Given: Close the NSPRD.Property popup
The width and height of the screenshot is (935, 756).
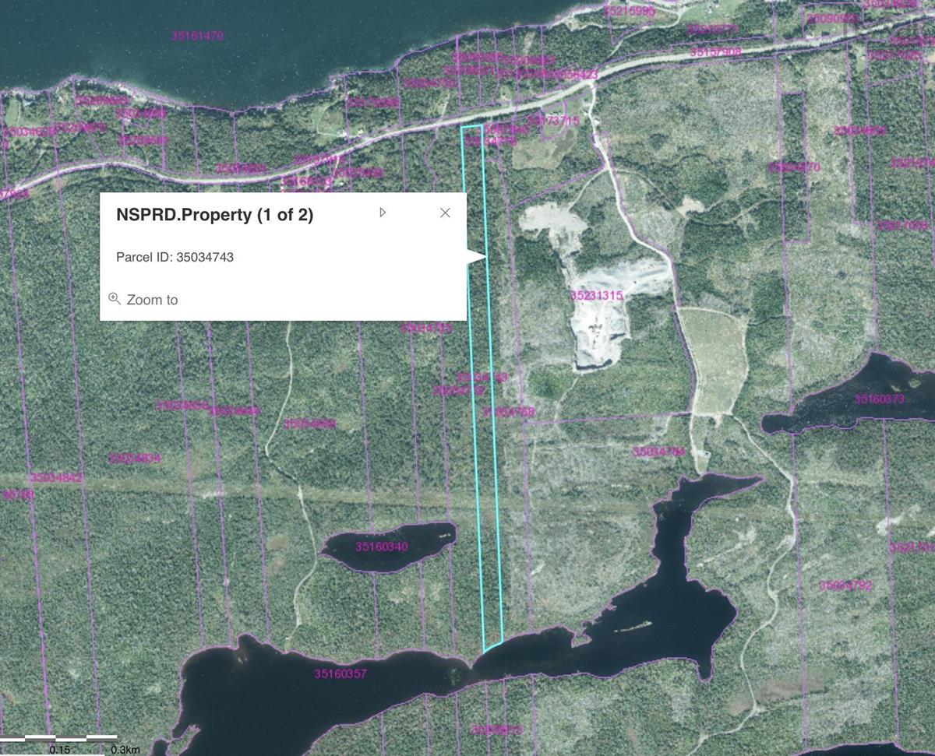Looking at the screenshot, I should [x=445, y=213].
